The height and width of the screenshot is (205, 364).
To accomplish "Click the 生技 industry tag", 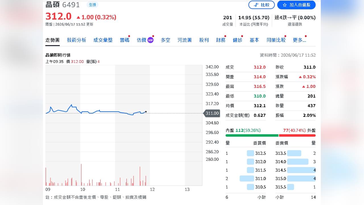I will click(92, 5).
